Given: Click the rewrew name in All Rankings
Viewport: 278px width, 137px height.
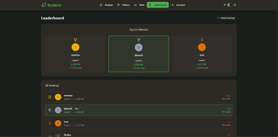Looking at the screenshot, I should click(x=68, y=96).
